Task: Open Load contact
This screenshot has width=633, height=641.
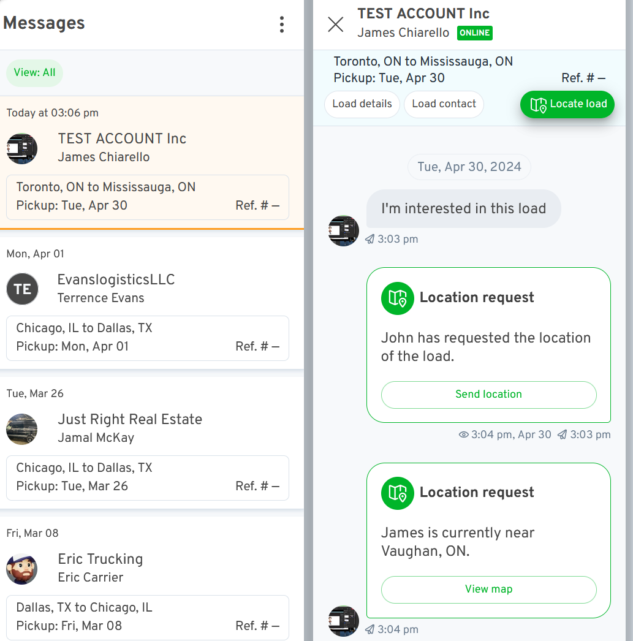Action: (x=444, y=104)
